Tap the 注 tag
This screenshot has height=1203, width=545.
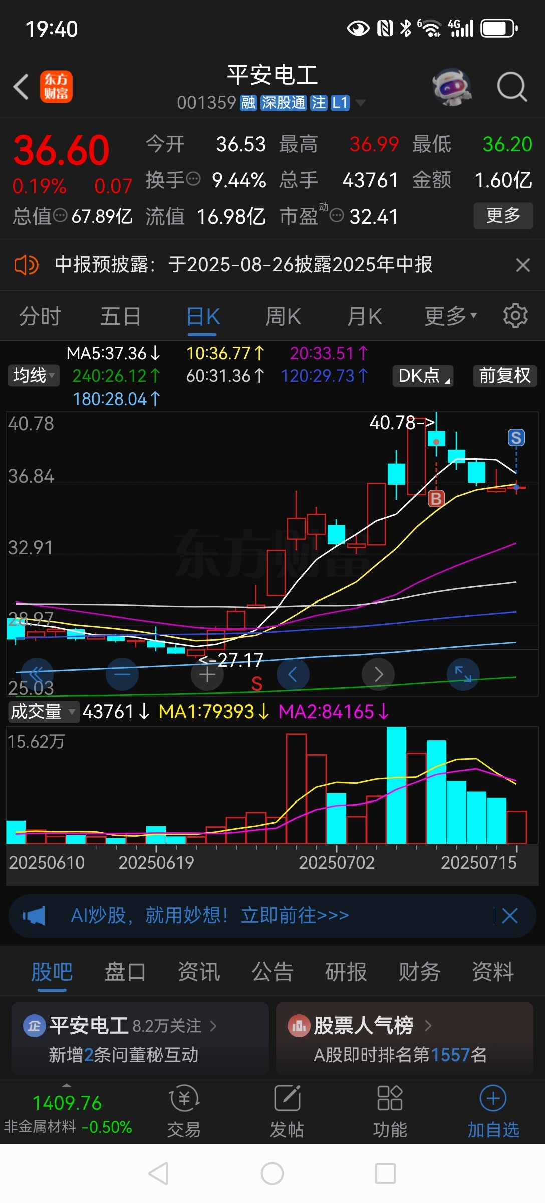coord(319,103)
